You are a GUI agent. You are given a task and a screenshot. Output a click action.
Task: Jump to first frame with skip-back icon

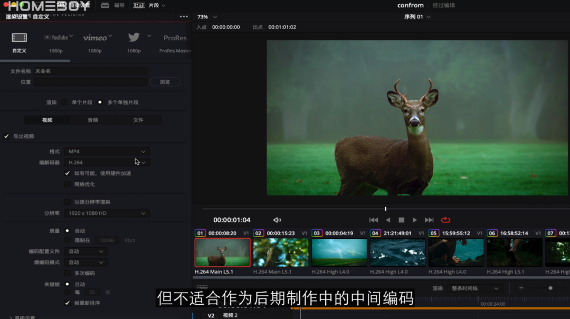tap(373, 220)
